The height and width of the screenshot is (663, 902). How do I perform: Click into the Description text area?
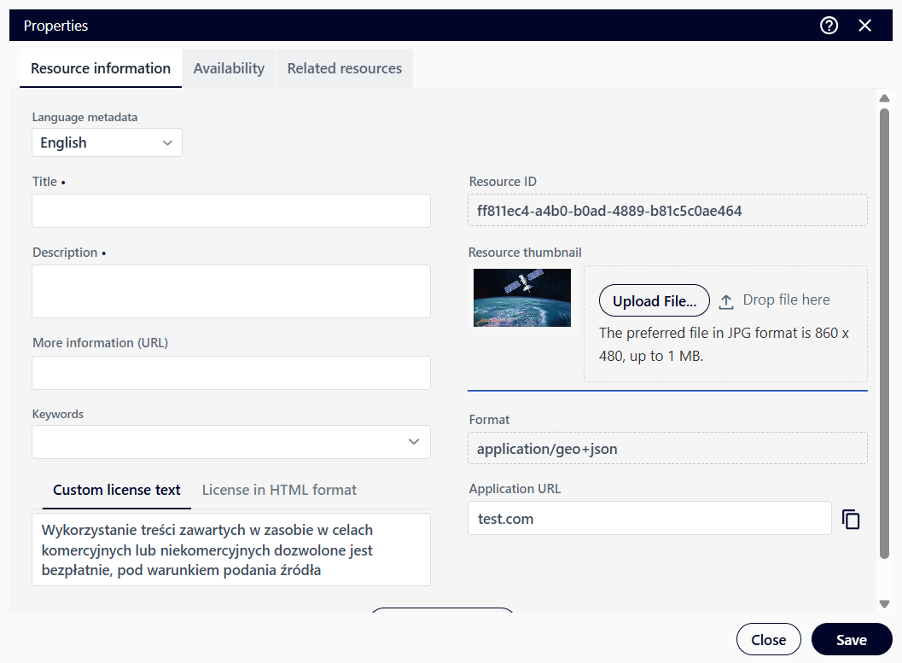point(231,291)
